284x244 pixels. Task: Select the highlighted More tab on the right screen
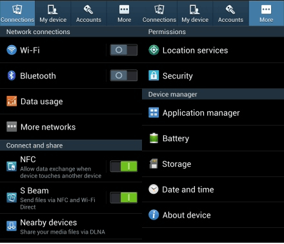(x=267, y=14)
